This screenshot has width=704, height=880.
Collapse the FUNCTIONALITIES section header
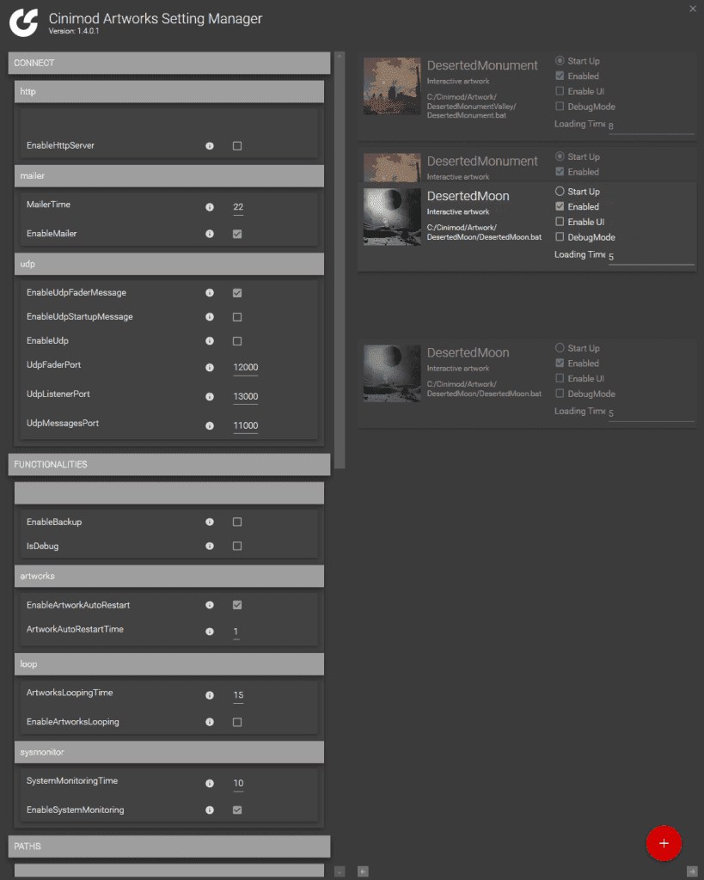tap(169, 464)
